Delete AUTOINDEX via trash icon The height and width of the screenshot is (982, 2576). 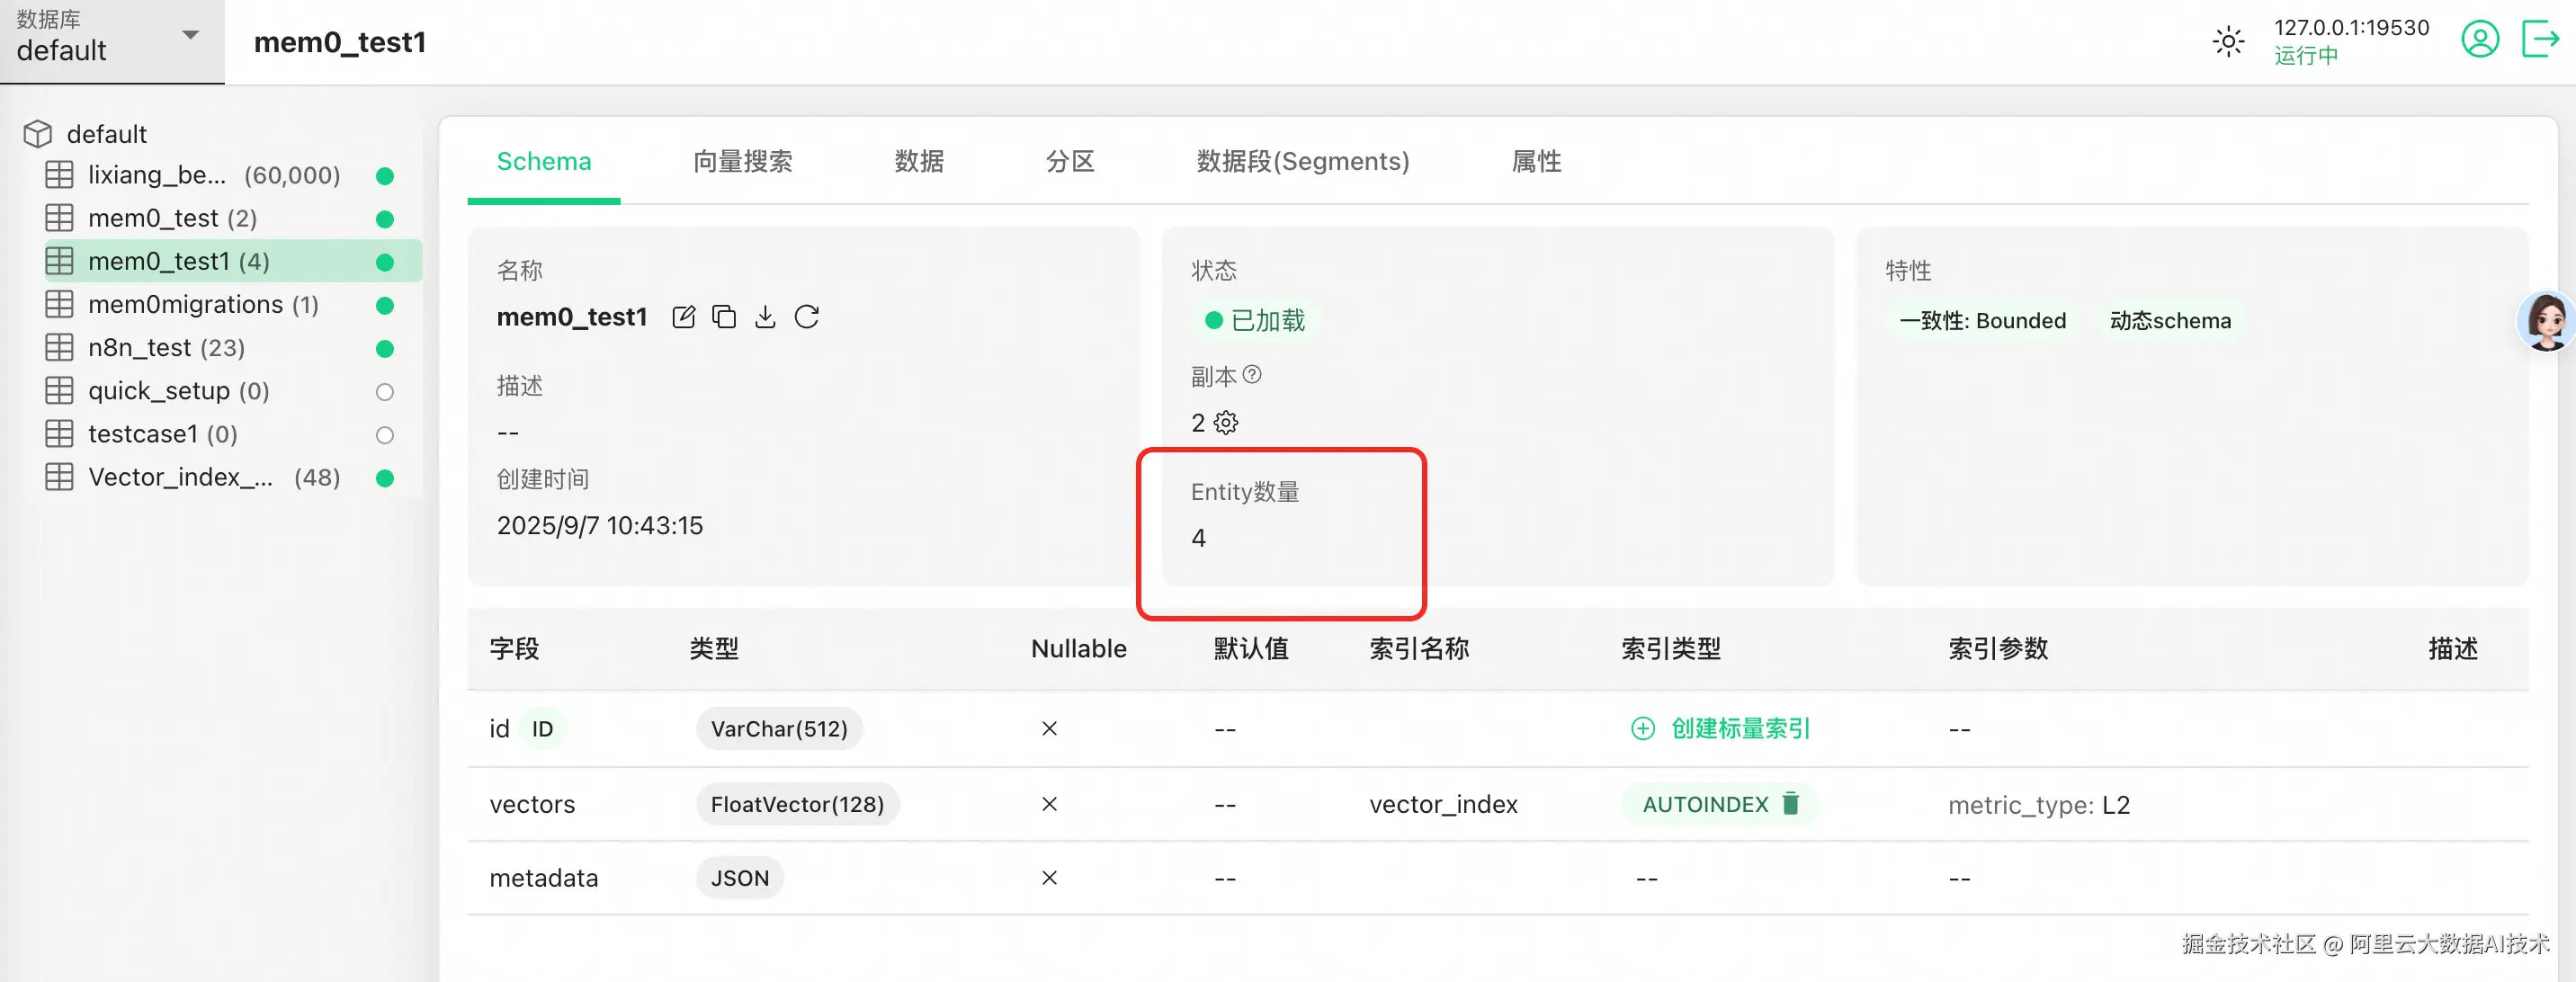[1790, 804]
